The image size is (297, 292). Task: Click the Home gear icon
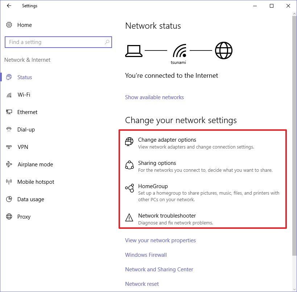pyautogui.click(x=9, y=25)
